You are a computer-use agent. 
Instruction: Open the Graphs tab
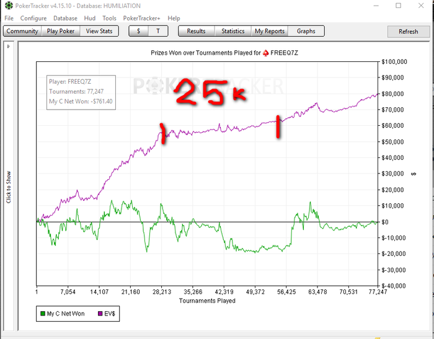(306, 31)
